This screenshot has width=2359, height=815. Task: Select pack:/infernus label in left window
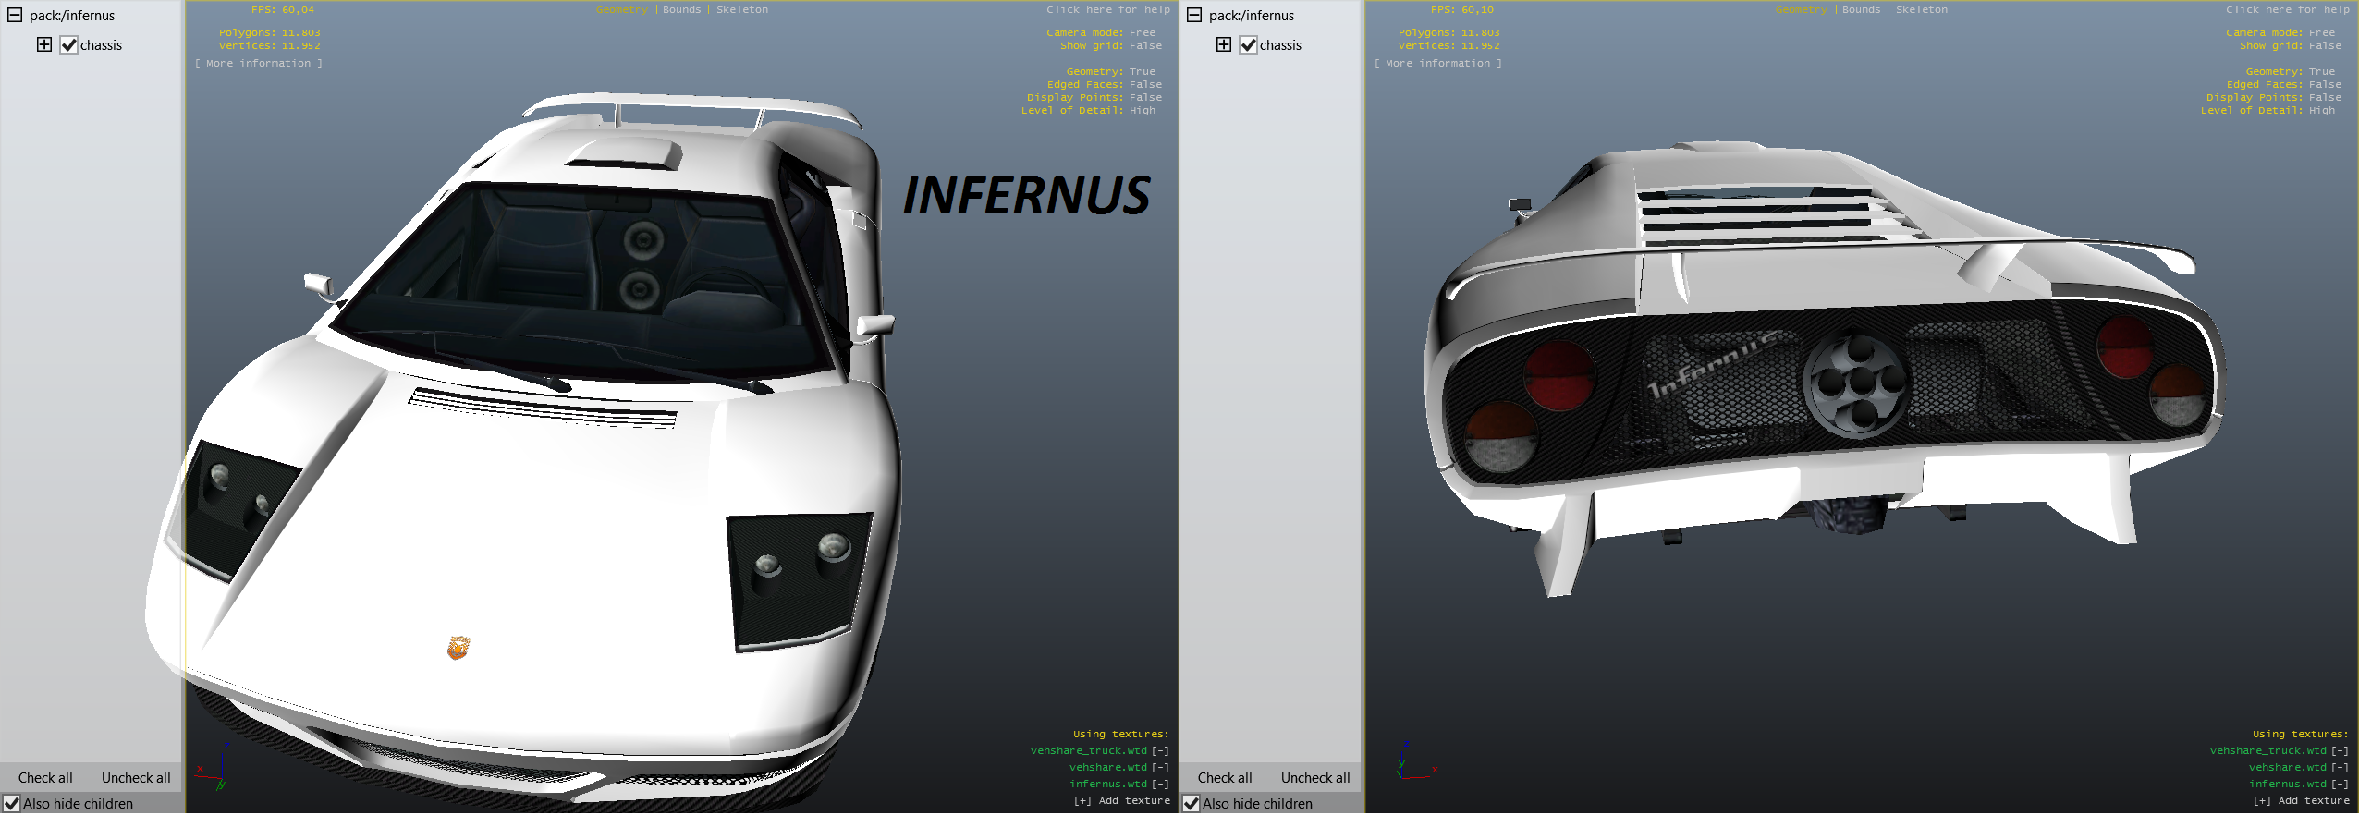pyautogui.click(x=72, y=16)
